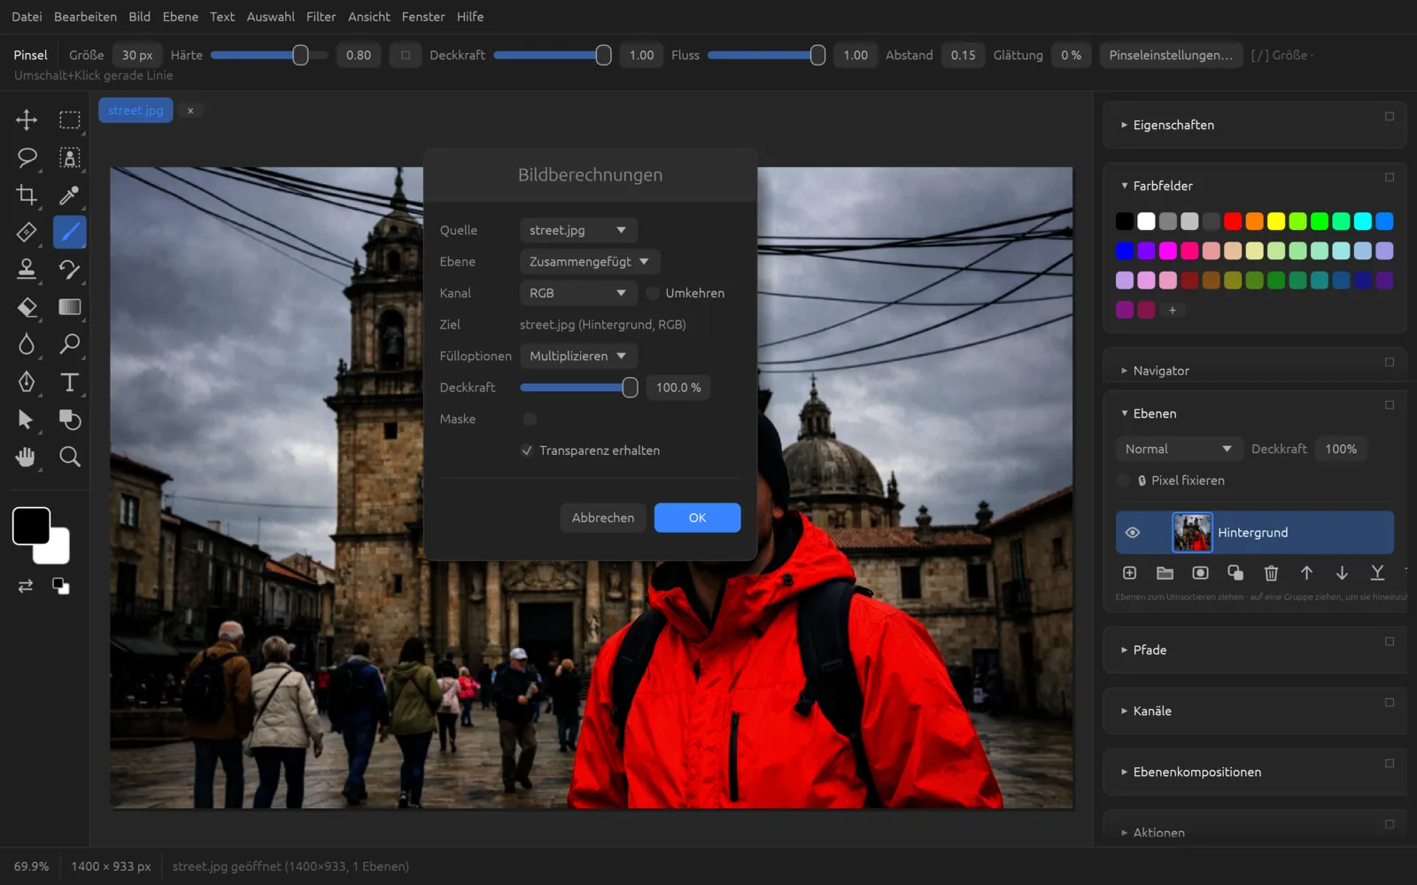Viewport: 1417px width, 885px height.
Task: Uncheck Transparenz erhalten
Action: click(527, 450)
